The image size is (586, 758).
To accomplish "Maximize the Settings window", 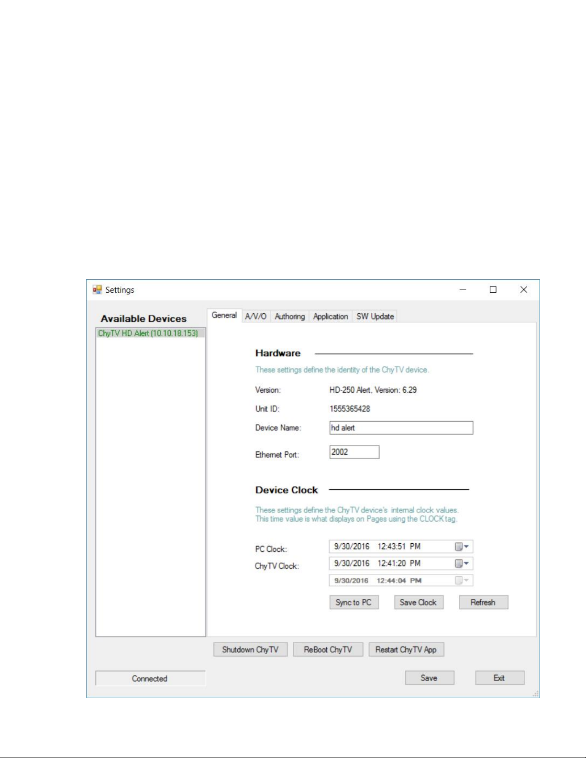I will click(493, 290).
